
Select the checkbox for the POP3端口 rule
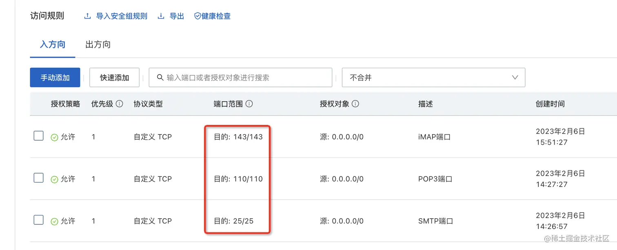point(38,178)
